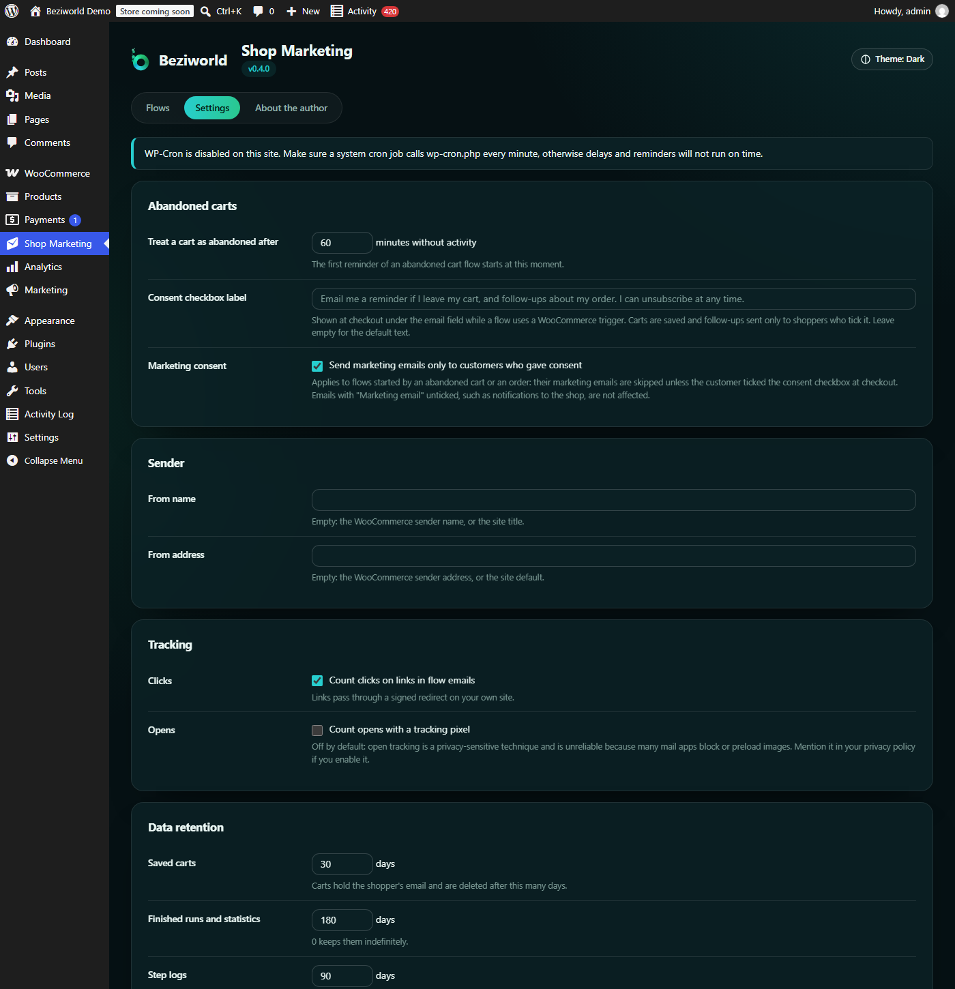Click the admin user avatar

[942, 11]
